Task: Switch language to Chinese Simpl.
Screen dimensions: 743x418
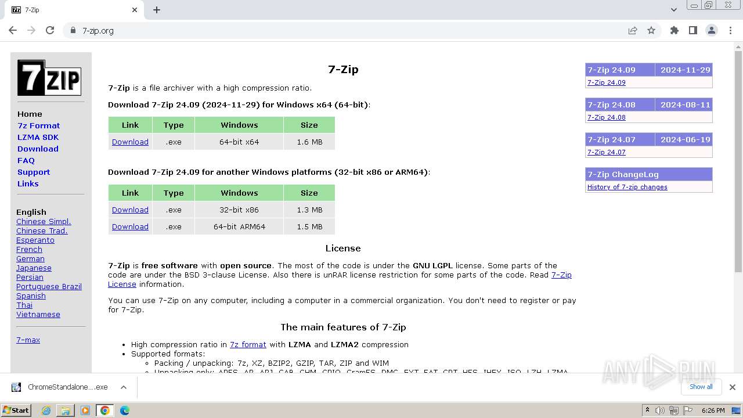Action: click(44, 221)
